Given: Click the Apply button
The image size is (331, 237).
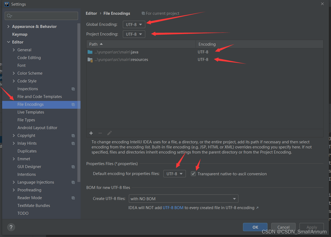Looking at the screenshot, I should (x=312, y=227).
